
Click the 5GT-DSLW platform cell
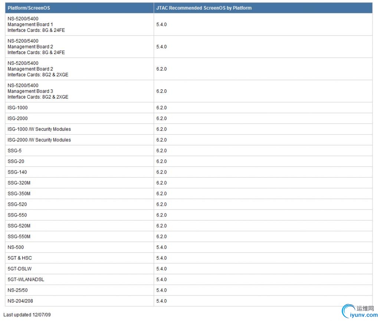pyautogui.click(x=79, y=269)
